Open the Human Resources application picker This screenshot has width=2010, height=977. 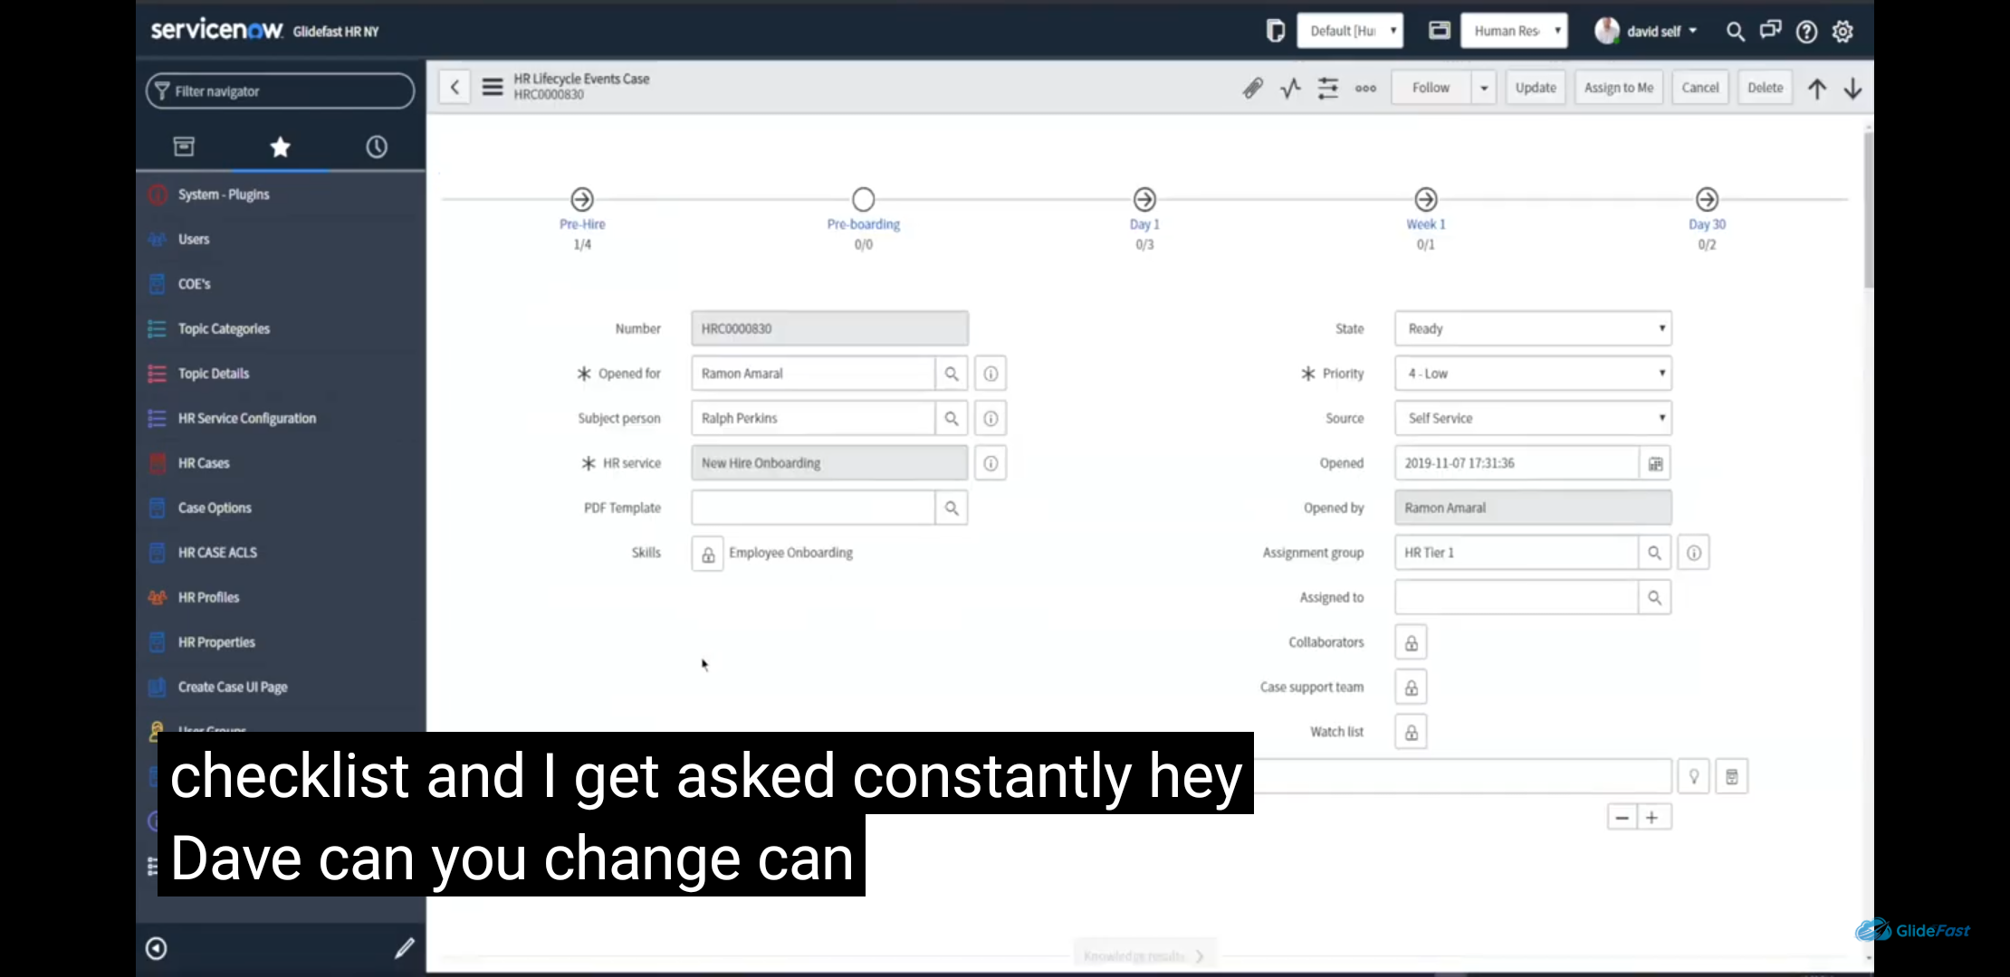[1514, 31]
